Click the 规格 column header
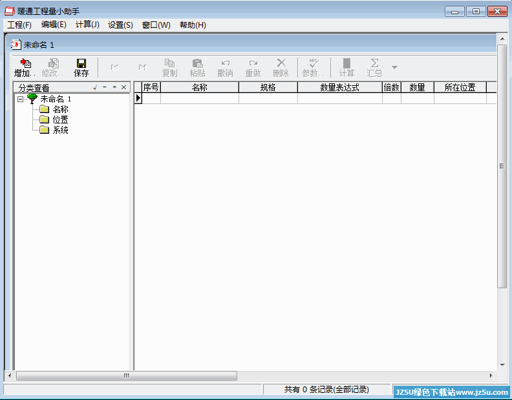The height and width of the screenshot is (400, 512). click(x=268, y=87)
